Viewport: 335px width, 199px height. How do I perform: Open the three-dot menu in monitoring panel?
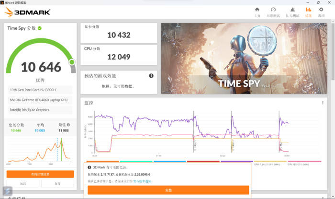(x=323, y=103)
